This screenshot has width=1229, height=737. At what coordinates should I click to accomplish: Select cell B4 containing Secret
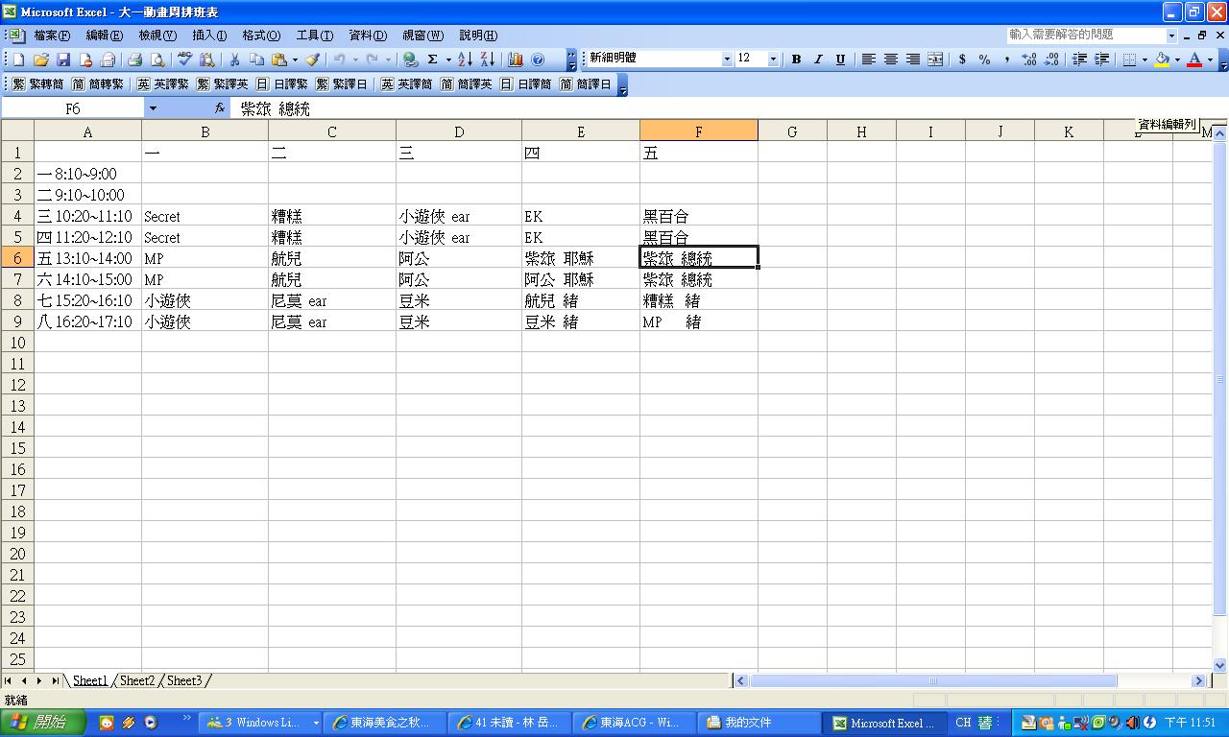(205, 217)
